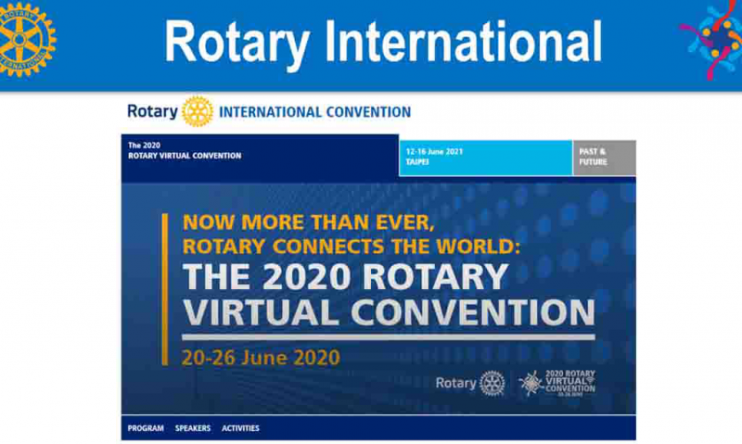Click the International Convention heading link
Screen dimensions: 742x444
pos(314,112)
